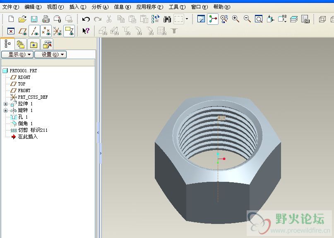This screenshot has width=334, height=238.
Task: Open the 文件(F) menu
Action: click(x=11, y=7)
